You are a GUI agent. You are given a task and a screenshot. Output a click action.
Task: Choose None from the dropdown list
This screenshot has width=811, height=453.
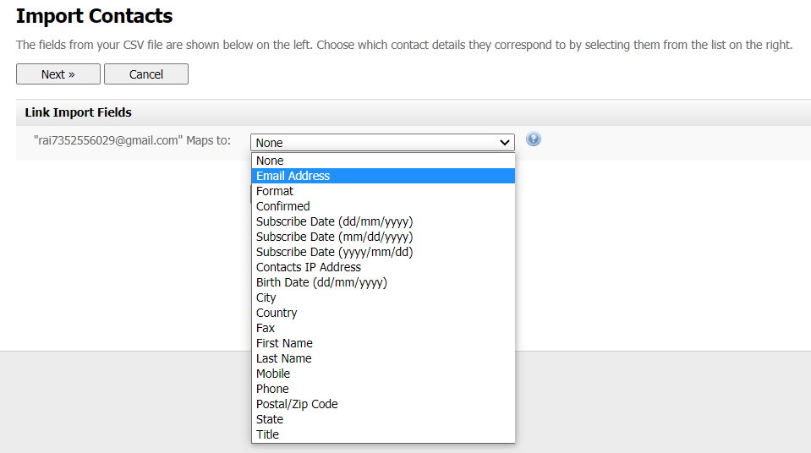[x=383, y=161]
